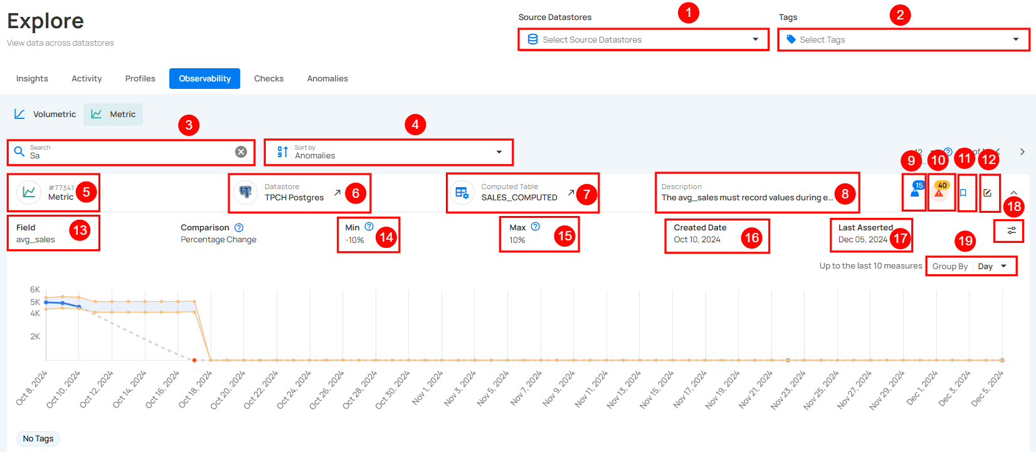Switch to the Activity tab
Screen dimensions: 1036x452
click(87, 79)
